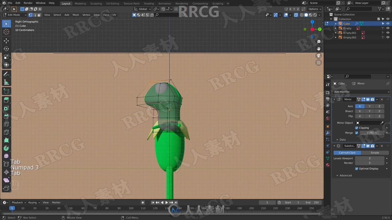This screenshot has height=220, width=392.
Task: Click the pan hand viewport gizmo
Action: [318, 49]
